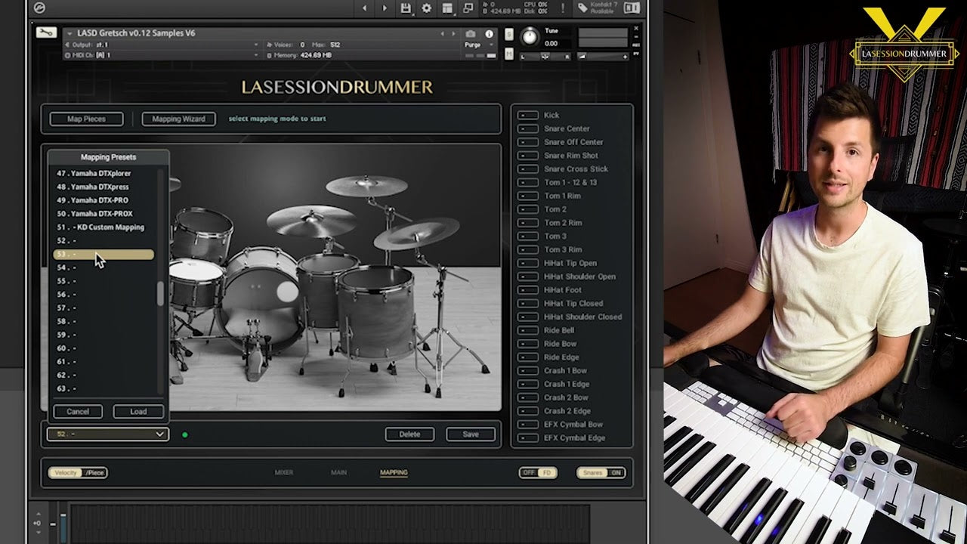Viewport: 967px width, 544px height.
Task: Go to previous instrument with the left arrow in the top bar
Action: click(364, 8)
